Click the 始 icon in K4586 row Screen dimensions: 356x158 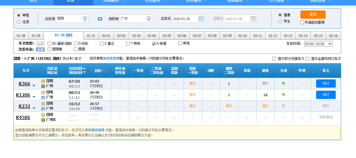click(43, 115)
